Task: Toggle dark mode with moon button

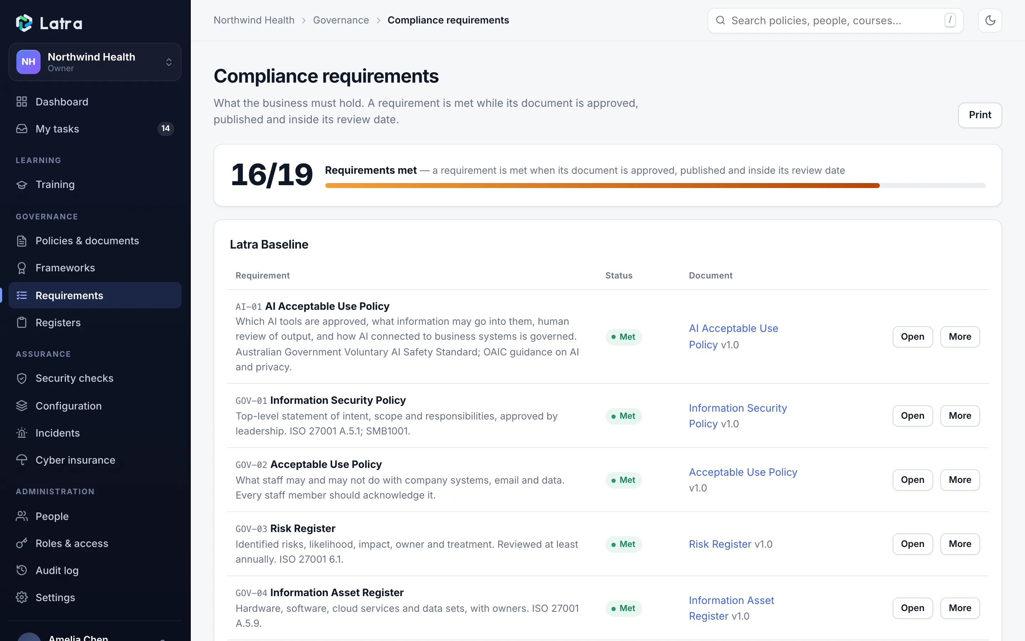Action: pyautogui.click(x=990, y=20)
